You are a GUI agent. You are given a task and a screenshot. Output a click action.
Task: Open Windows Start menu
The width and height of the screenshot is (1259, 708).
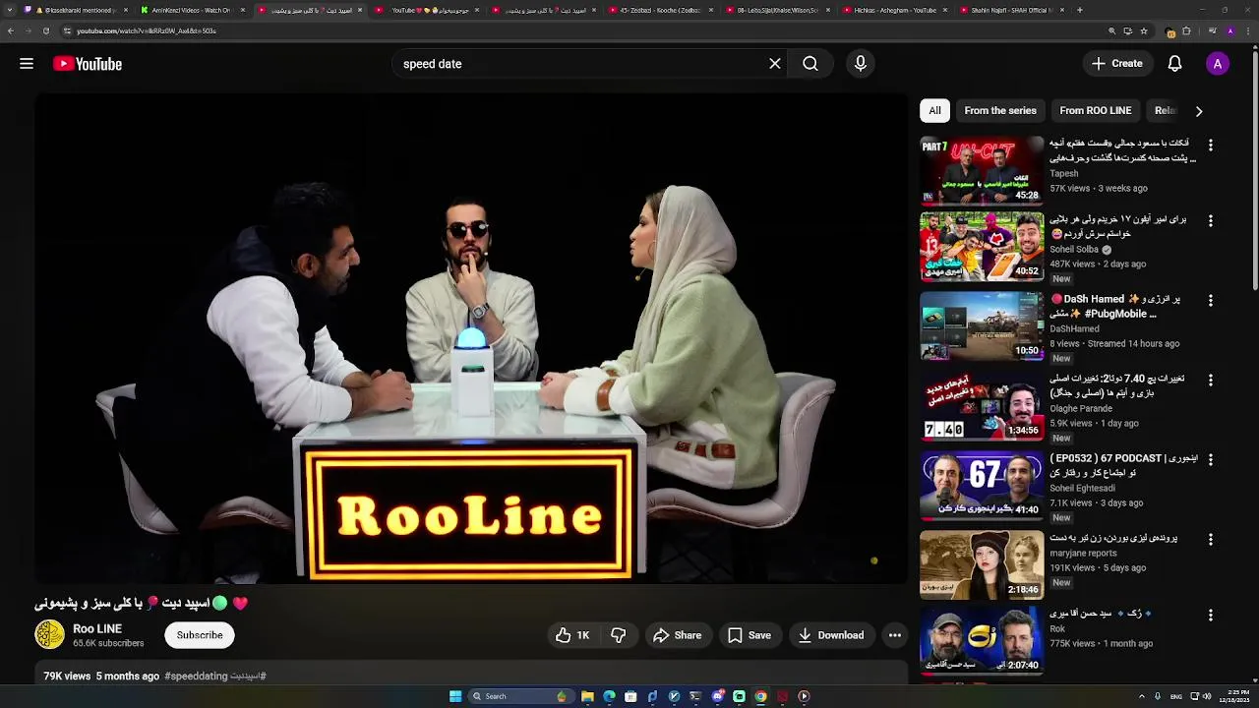(455, 696)
